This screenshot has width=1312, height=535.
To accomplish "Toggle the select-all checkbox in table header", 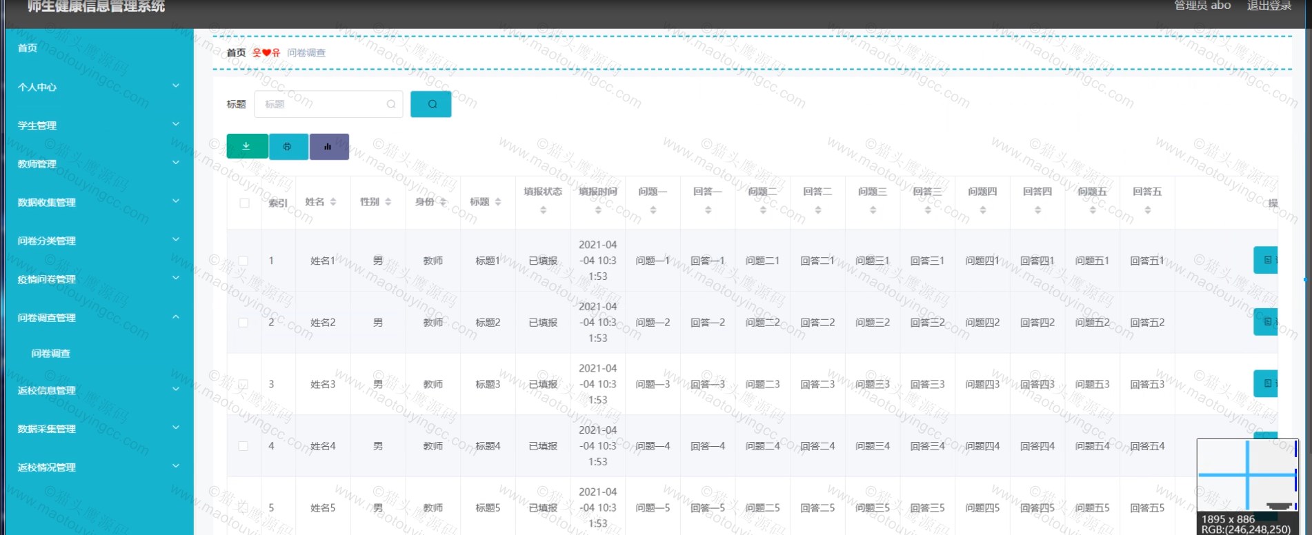I will coord(244,203).
